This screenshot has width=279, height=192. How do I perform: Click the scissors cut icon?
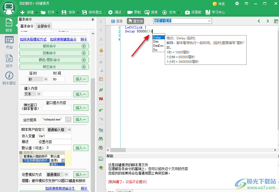click(x=101, y=62)
